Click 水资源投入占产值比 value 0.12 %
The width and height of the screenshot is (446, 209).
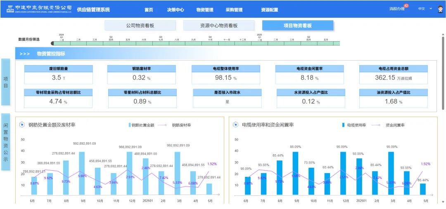311,102
